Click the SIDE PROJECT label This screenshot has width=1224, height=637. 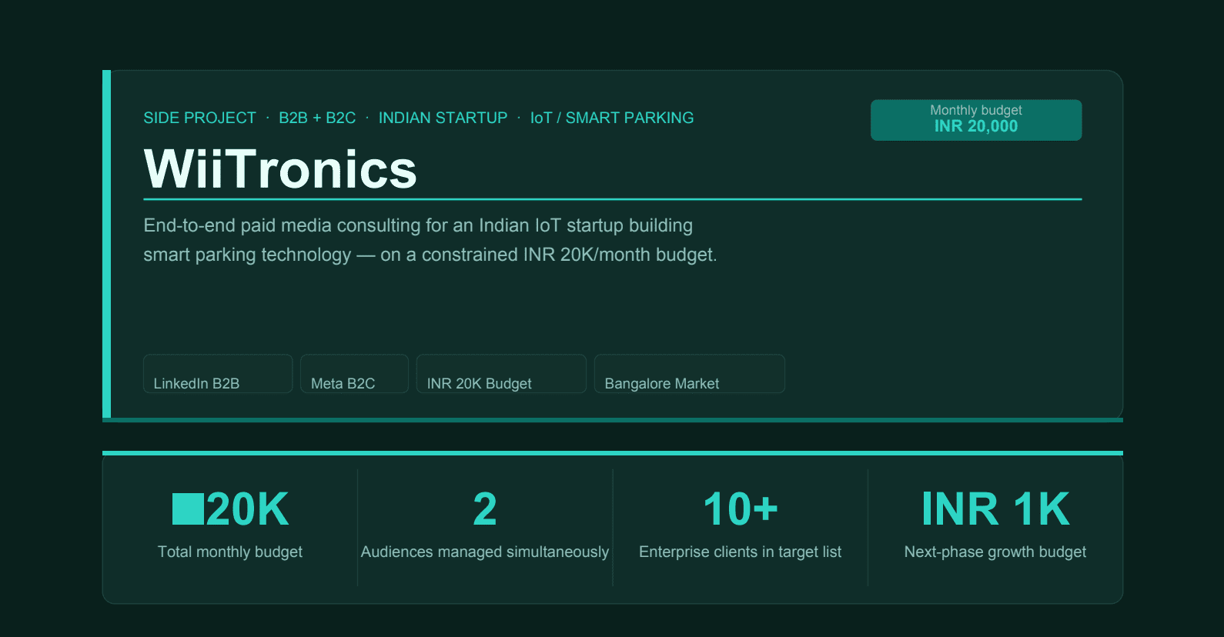[x=199, y=118]
